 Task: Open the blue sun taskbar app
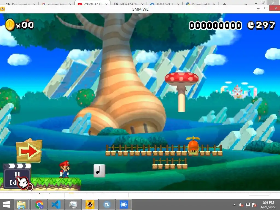(124, 205)
